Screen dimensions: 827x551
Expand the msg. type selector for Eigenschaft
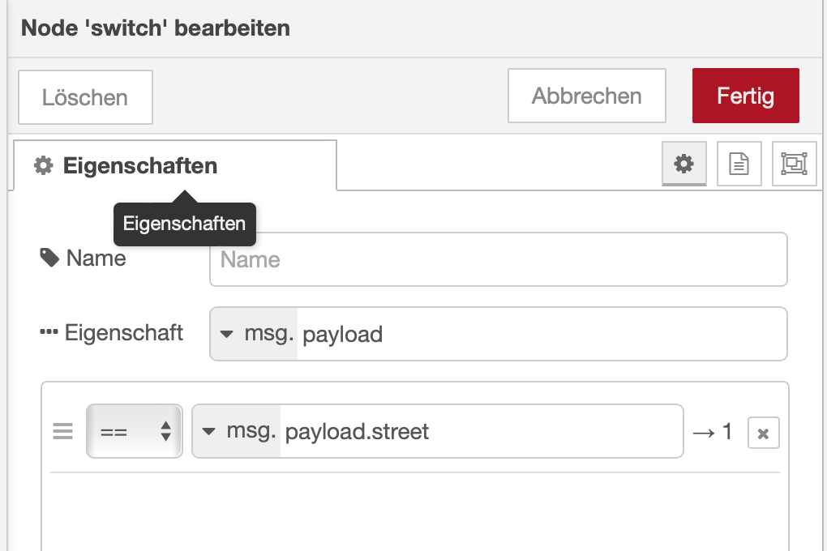point(255,334)
